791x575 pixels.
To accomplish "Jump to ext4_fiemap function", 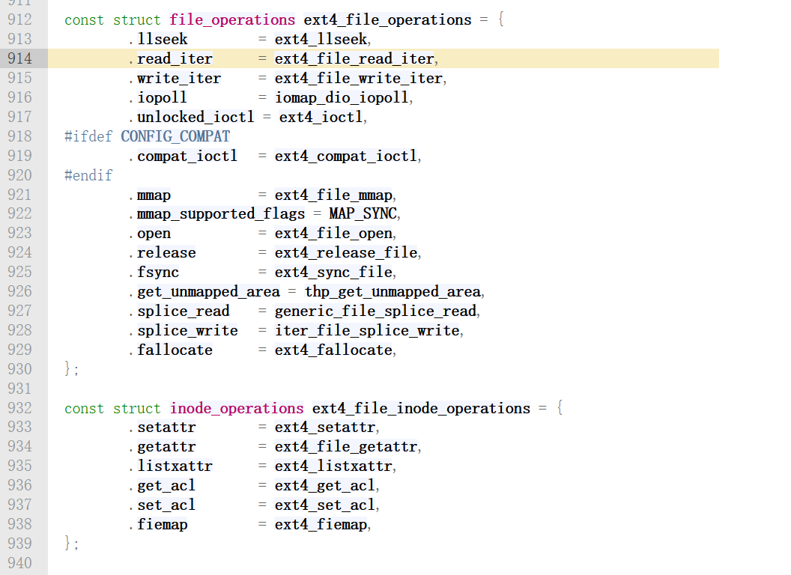I will (x=322, y=525).
